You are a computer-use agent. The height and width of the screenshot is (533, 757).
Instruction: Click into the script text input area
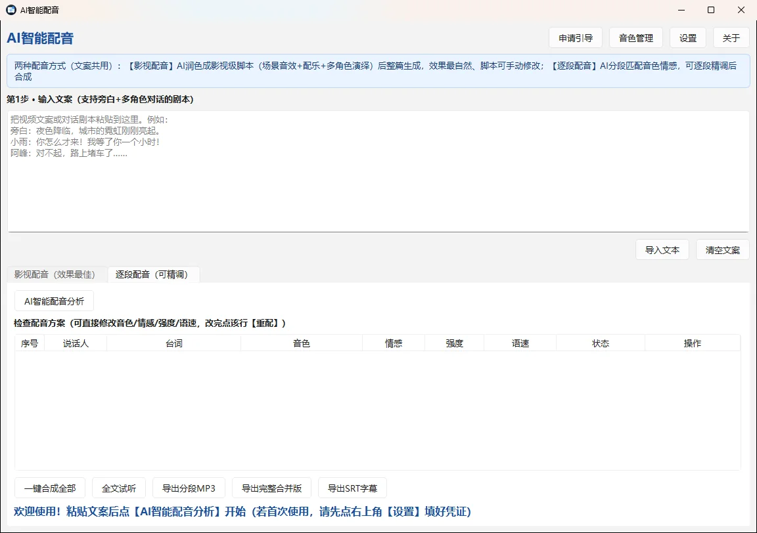coord(378,171)
